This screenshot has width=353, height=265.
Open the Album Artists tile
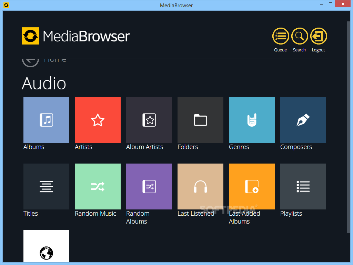pyautogui.click(x=149, y=120)
